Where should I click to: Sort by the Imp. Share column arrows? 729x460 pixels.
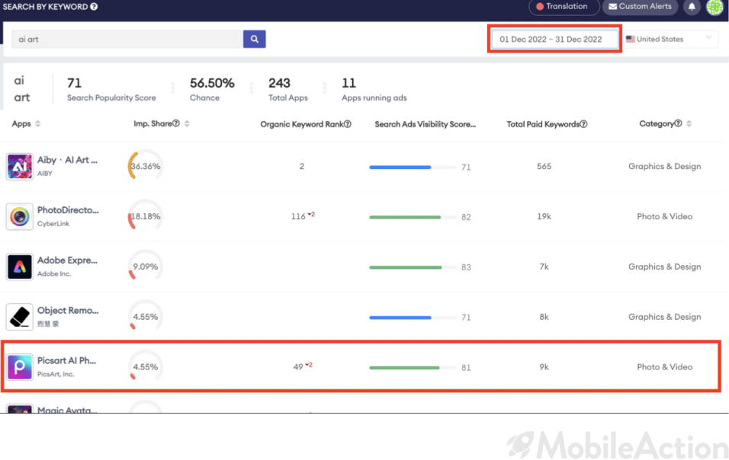click(187, 123)
